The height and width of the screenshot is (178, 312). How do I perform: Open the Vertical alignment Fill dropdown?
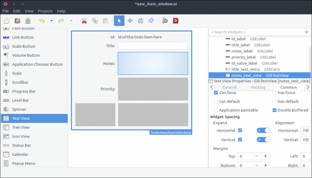[305, 140]
